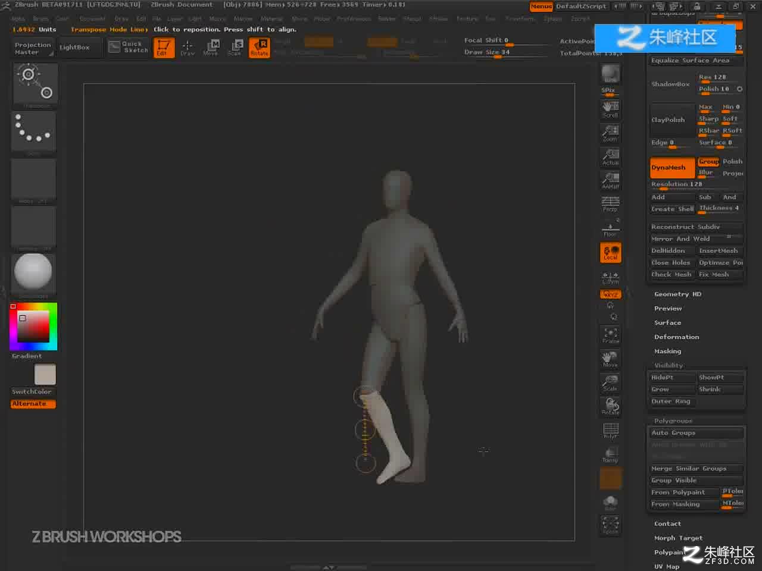Viewport: 762px width, 571px height.
Task: Open the Render menu
Action: point(387,19)
